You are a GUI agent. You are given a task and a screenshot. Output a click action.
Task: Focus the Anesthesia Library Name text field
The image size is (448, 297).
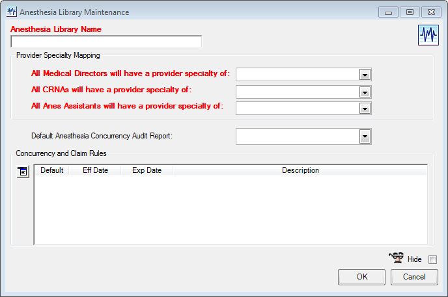106,42
